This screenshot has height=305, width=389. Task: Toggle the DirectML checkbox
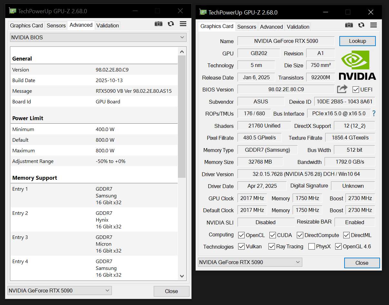[x=346, y=235]
